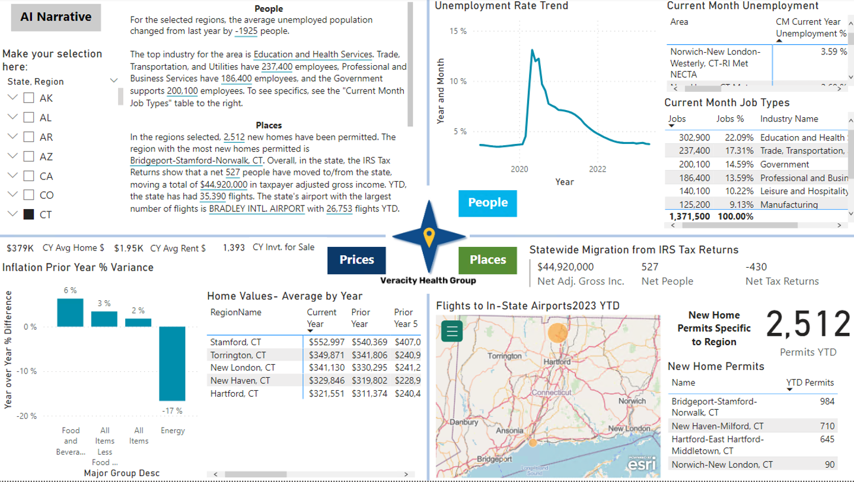Open the map layer list menu icon
This screenshot has height=482, width=854.
[x=451, y=331]
